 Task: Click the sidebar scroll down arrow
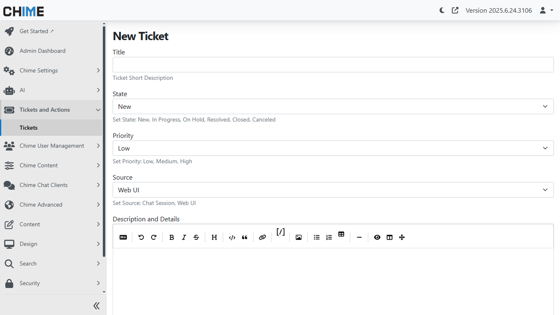[104, 292]
